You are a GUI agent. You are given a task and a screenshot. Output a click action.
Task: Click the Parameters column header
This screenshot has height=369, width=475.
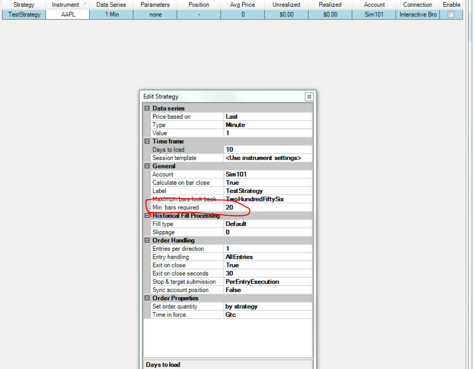pos(155,5)
